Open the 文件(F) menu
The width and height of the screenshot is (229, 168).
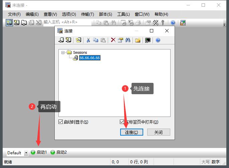point(14,14)
